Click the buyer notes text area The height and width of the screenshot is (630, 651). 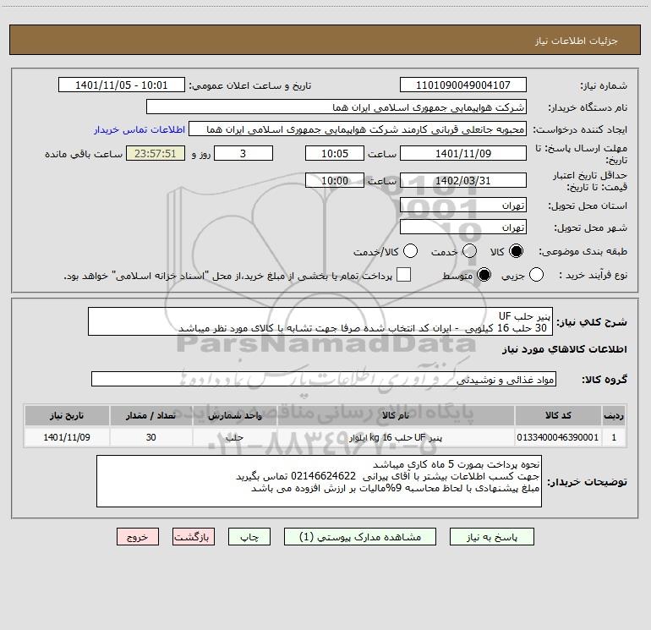319,481
